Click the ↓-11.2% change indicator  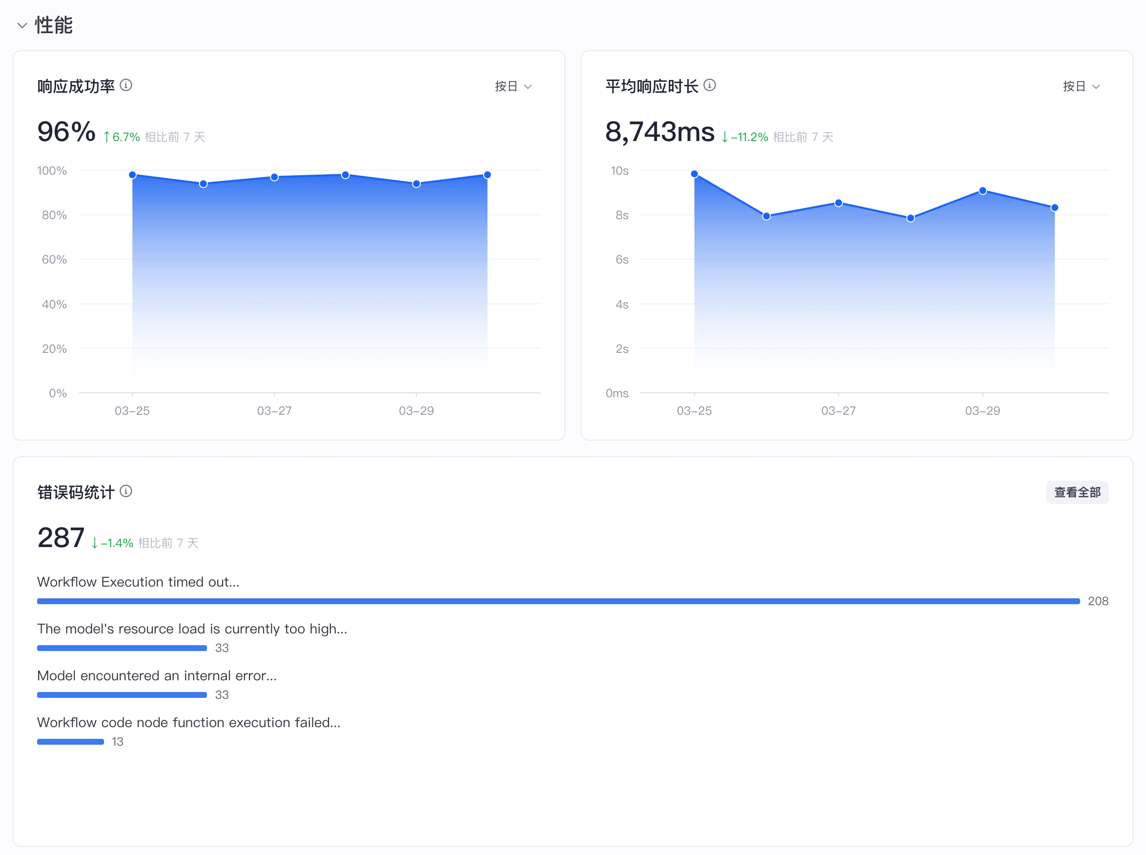(x=745, y=137)
